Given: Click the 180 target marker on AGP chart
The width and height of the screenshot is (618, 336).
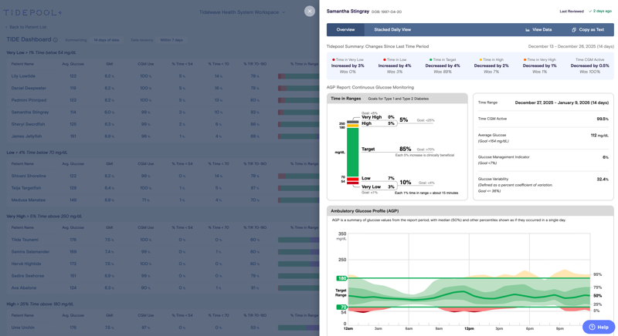Looking at the screenshot, I should [x=341, y=278].
